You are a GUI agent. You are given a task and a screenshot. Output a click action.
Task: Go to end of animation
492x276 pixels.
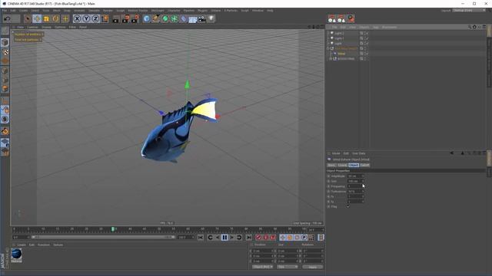click(x=249, y=238)
